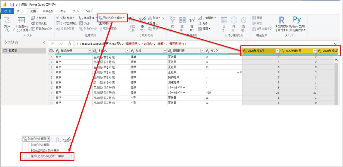343x167 pixels.
Task: Click the 1行目をヘッダーとして使用 table icon
Action: (21, 21)
